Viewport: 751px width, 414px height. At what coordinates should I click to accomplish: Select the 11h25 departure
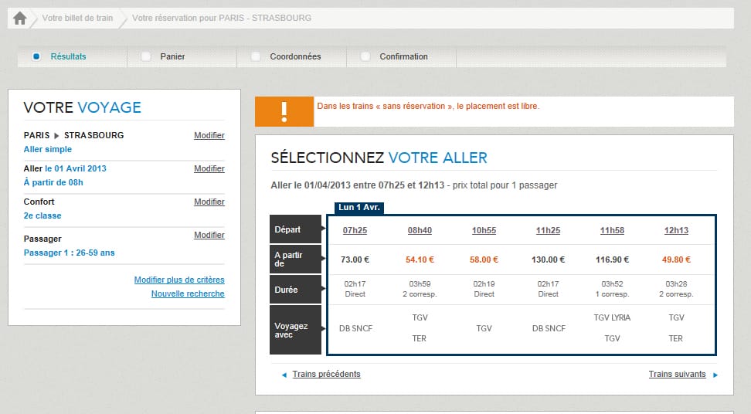coord(548,230)
